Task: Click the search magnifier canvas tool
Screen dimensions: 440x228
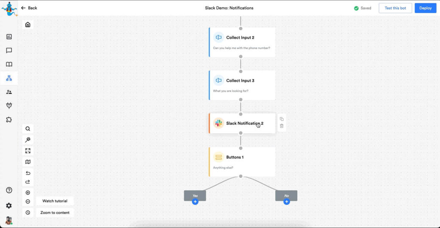Action: (28, 129)
